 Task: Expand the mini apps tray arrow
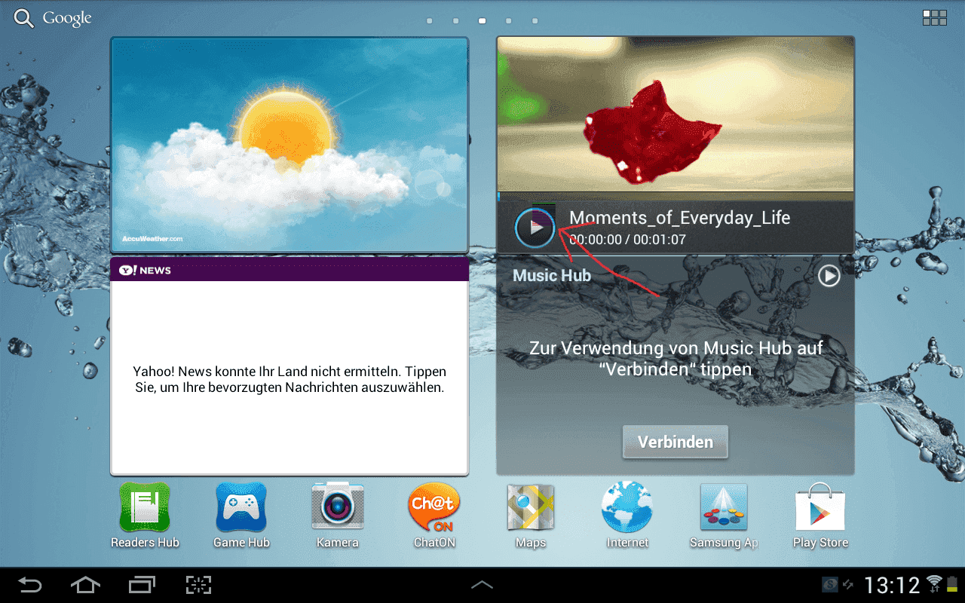click(x=482, y=584)
